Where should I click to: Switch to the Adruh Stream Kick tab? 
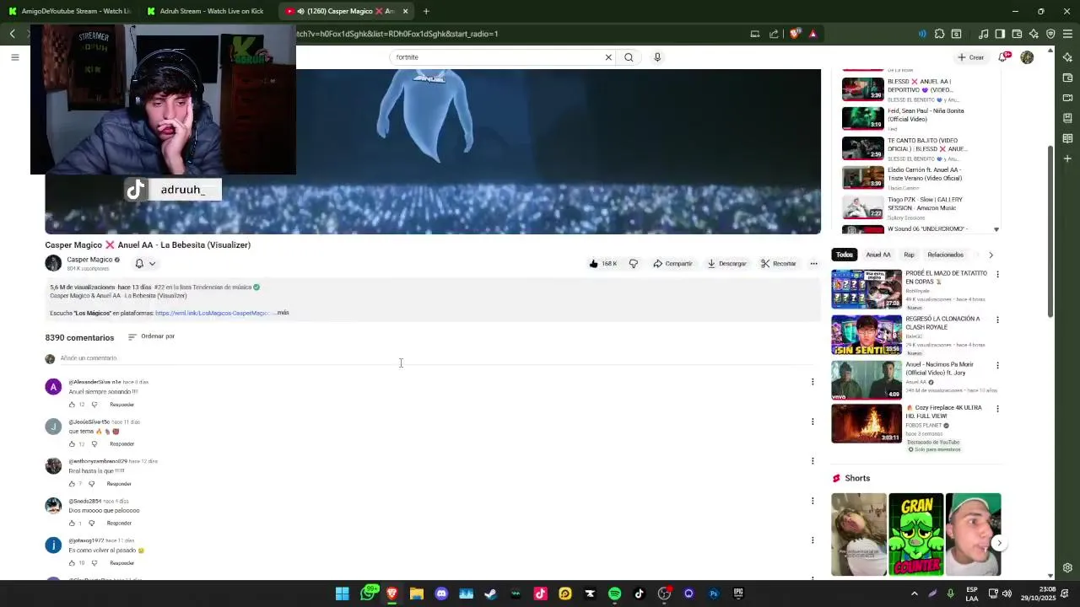[x=205, y=11]
